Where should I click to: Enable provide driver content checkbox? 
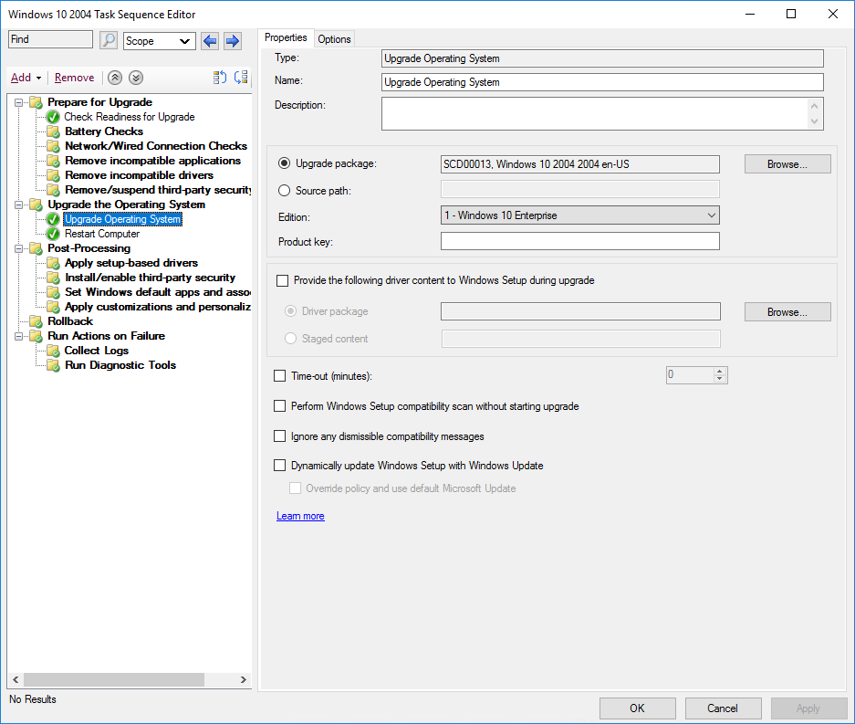pos(283,280)
